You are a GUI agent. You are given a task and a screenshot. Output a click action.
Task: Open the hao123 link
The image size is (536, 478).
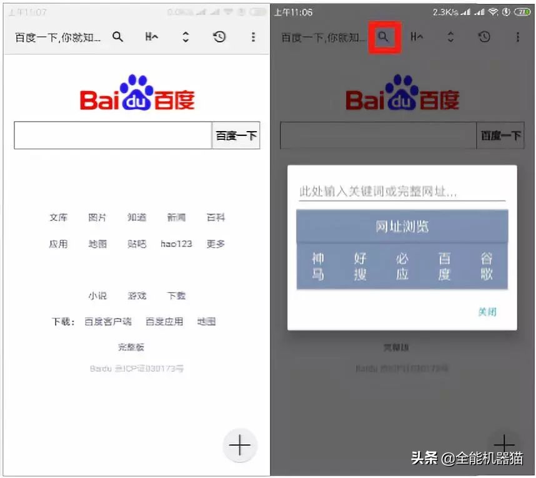176,244
